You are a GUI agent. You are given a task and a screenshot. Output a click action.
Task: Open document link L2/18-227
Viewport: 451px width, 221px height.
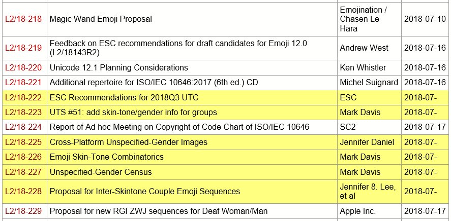[x=23, y=172]
